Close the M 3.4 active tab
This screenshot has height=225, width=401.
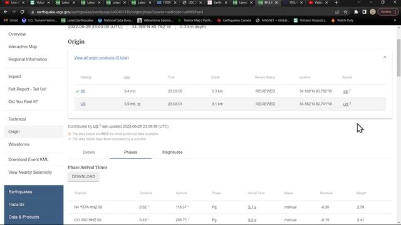pyautogui.click(x=276, y=2)
